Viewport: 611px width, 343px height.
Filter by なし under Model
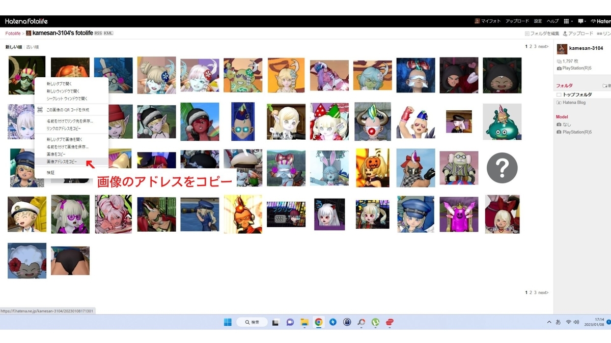coord(566,124)
